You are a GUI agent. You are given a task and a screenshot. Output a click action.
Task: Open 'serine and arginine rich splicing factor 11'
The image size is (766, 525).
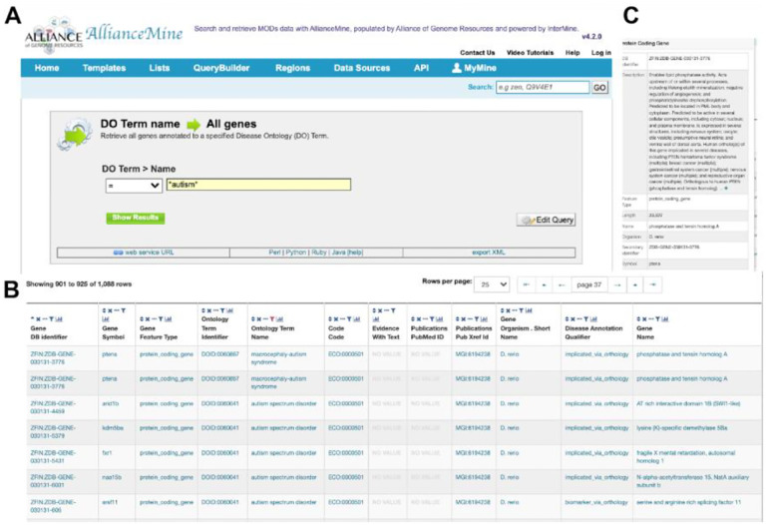pos(689,502)
